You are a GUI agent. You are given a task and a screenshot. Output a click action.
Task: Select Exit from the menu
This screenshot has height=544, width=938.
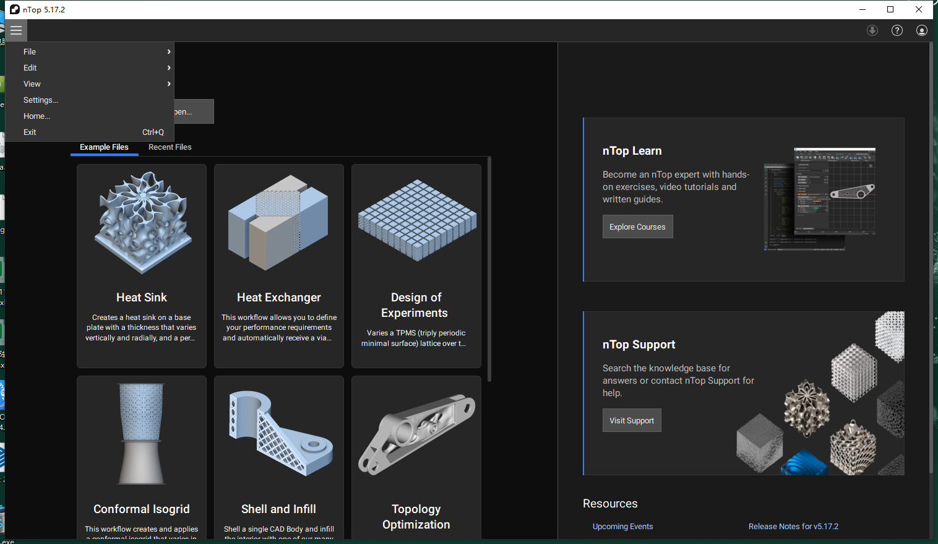coord(90,132)
